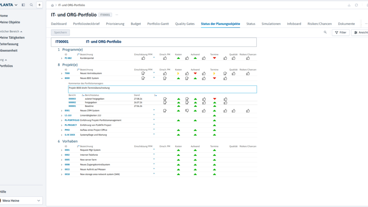Click PFM thumbs-up icon for Kundenportal
Screen dimensions: 368x207
coord(143,58)
